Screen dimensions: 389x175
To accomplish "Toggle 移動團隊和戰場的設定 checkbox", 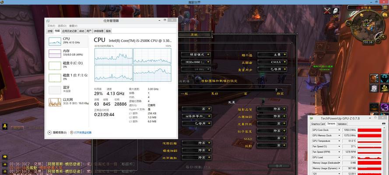I will pyautogui.click(x=198, y=81).
